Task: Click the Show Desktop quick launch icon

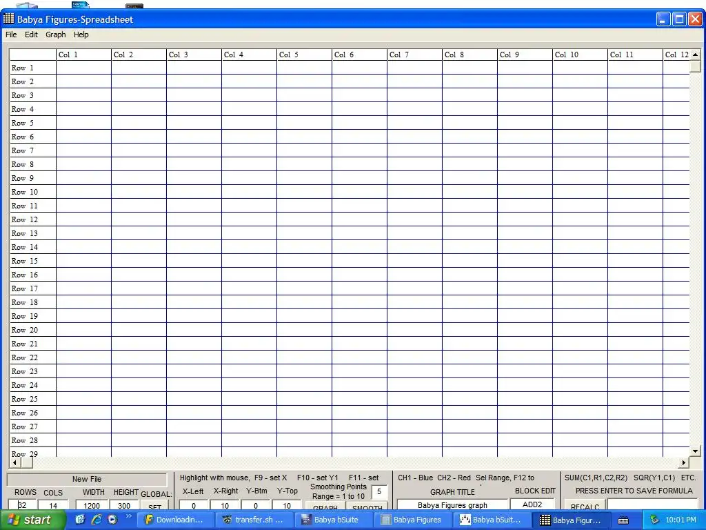Action: click(80, 520)
